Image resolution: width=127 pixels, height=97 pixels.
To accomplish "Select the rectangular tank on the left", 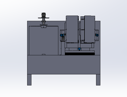I will click(44, 40).
